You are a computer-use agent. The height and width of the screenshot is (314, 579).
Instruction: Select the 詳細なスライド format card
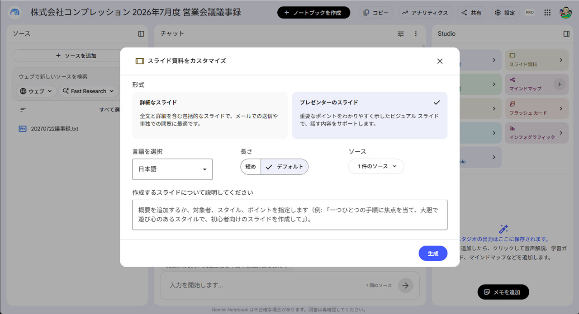coord(210,115)
